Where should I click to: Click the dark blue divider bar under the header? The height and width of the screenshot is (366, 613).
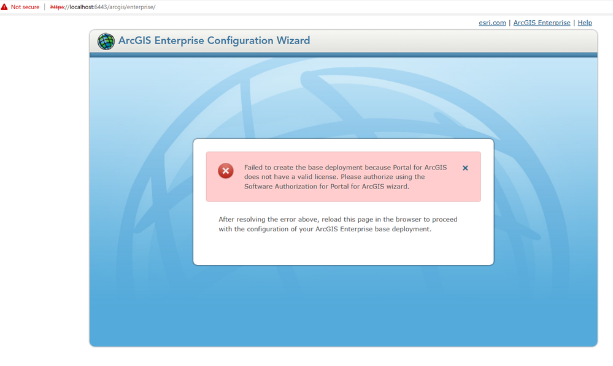point(344,54)
